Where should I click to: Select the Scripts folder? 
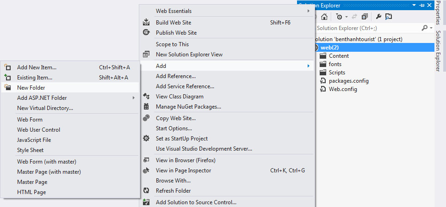pos(337,73)
